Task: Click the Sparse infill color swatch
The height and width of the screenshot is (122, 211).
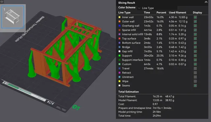Action: click(119, 30)
